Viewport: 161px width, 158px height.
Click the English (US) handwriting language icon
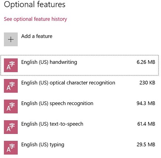coord(11,65)
